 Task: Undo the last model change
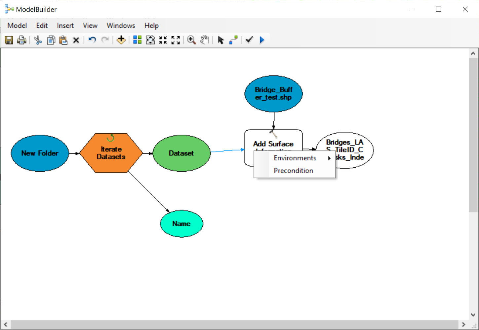pos(92,40)
